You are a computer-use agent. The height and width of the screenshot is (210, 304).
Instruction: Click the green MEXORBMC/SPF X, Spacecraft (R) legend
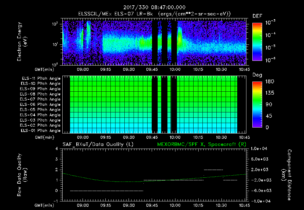(x=202, y=144)
